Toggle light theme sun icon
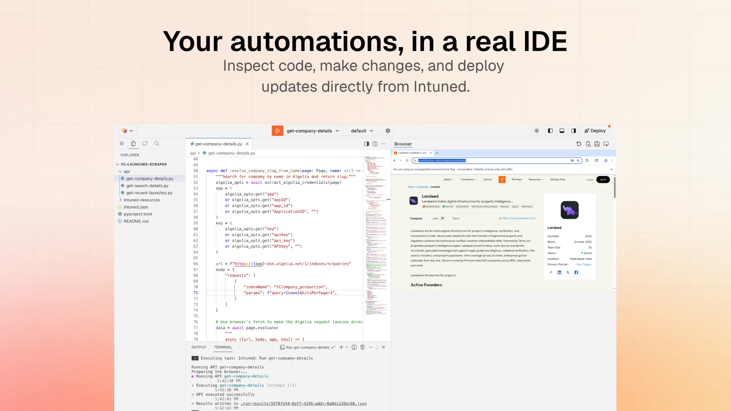This screenshot has height=411, width=731. (536, 131)
